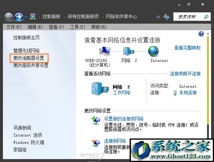This screenshot has width=214, height=162.
Task: Click the Internet globe icon
Action: 154,51
